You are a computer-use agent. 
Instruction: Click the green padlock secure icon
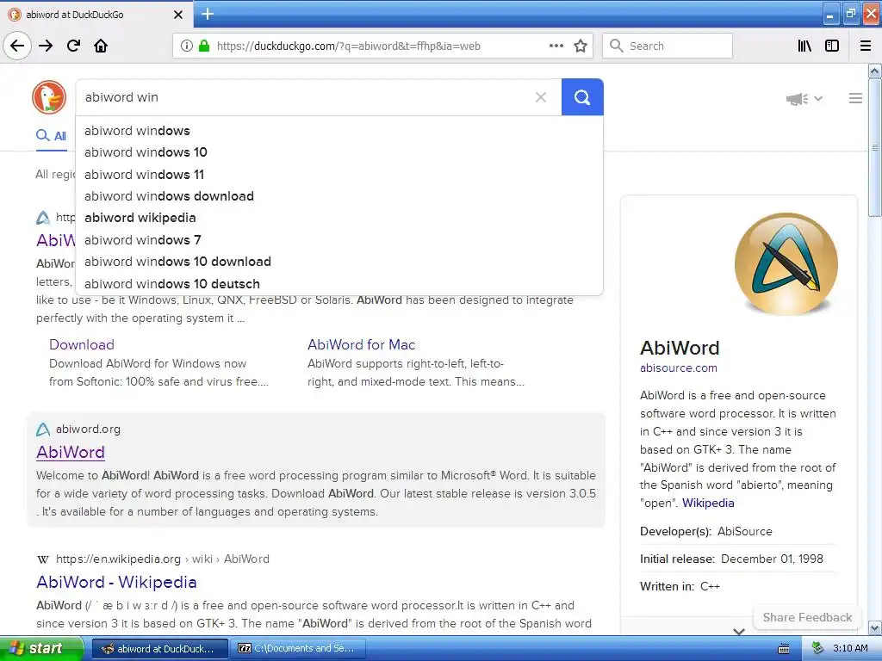coord(204,46)
